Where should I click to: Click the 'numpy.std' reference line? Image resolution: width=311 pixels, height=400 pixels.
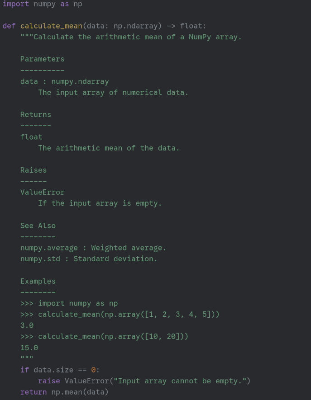(89, 259)
